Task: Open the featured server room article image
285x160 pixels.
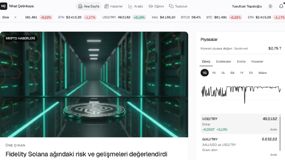Action: [94, 84]
